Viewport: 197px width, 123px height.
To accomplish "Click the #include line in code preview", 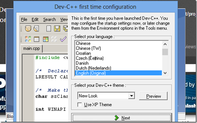I will pos(52,58).
